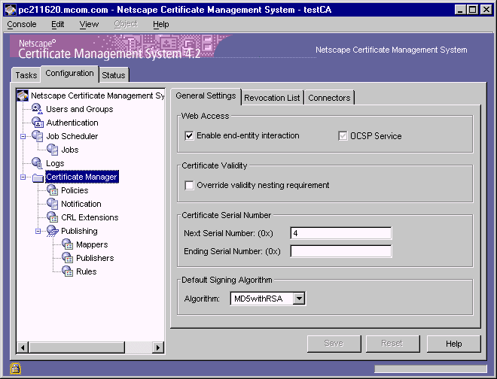Screen dimensions: 497x379
Task: Toggle Enable end-entity interaction checkbox
Action: tap(189, 136)
